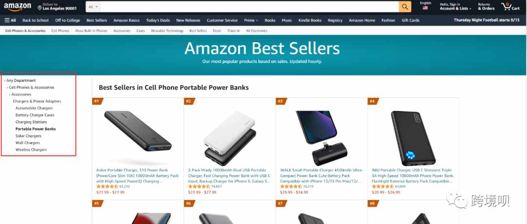Expand the Prime menu dropdown
This screenshot has width=527, height=224.
tap(251, 20)
